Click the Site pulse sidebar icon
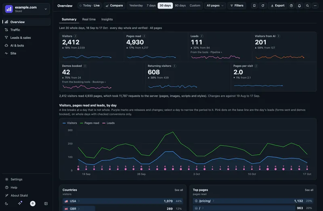 (6, 53)
